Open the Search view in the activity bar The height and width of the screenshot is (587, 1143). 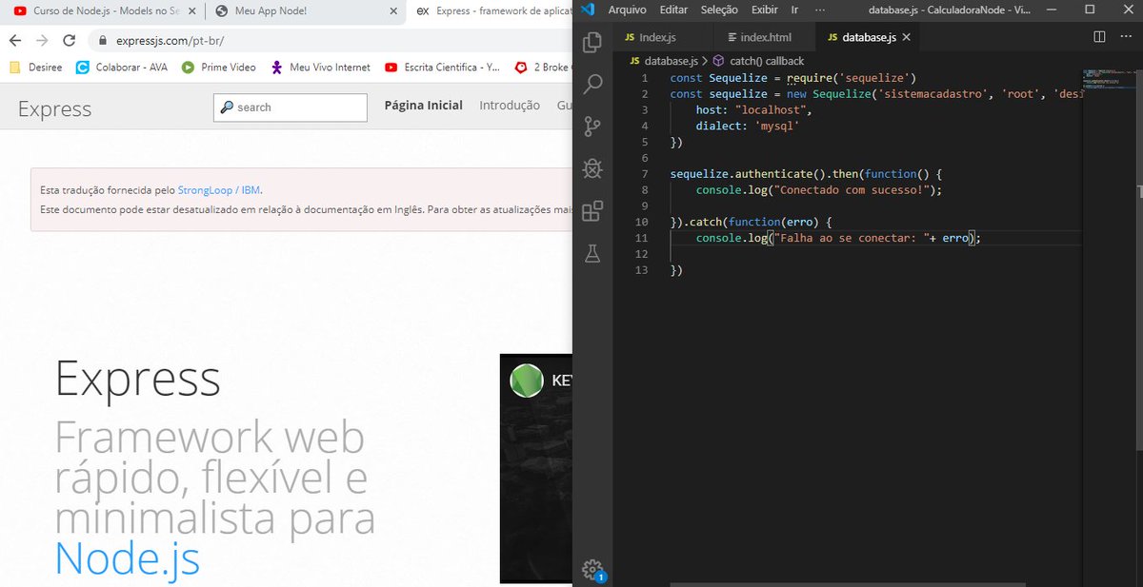[x=592, y=84]
